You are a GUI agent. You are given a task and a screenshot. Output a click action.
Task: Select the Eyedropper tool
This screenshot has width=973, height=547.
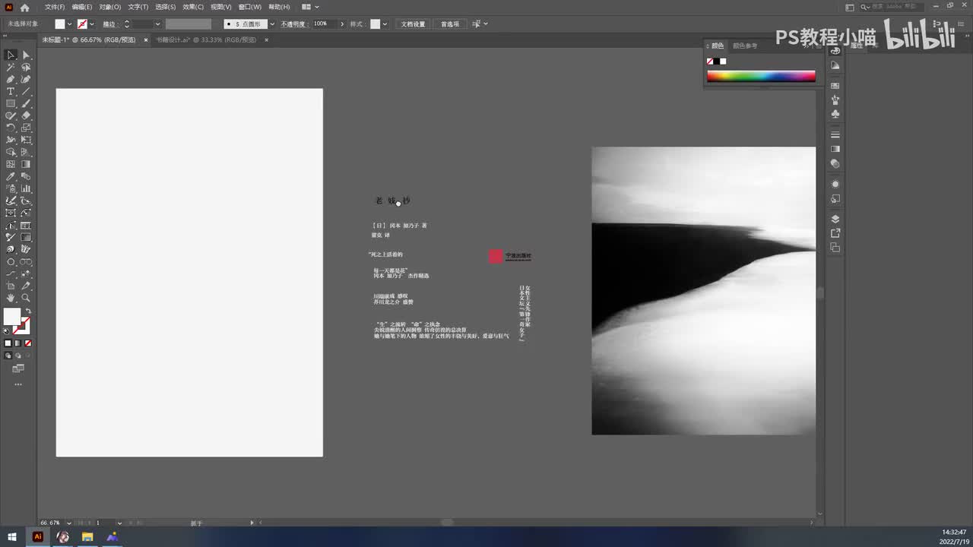tap(11, 176)
